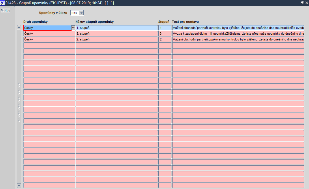Click the Stupeň cell with value 3

[165, 34]
